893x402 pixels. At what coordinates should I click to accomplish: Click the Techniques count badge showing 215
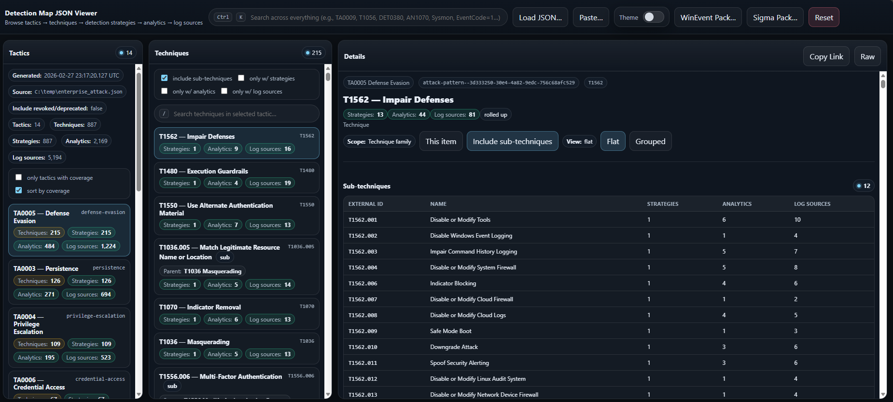point(313,53)
